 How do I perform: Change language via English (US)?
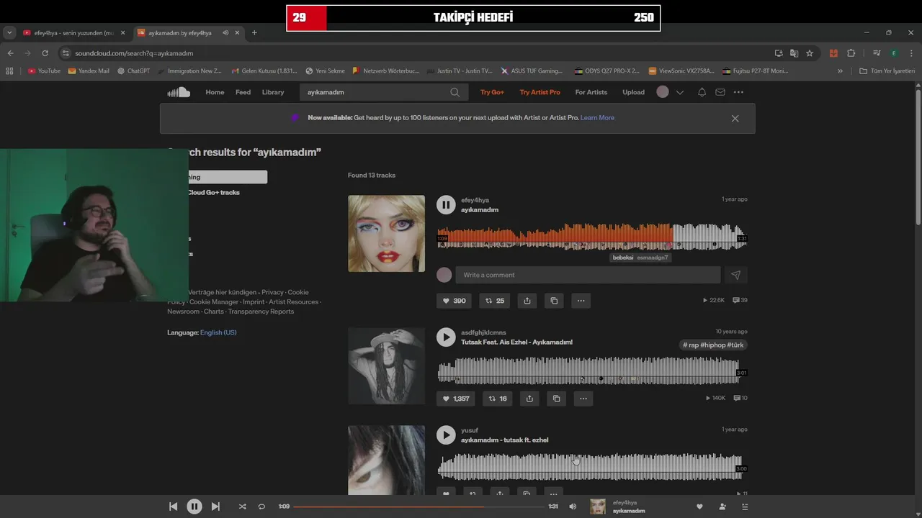218,332
